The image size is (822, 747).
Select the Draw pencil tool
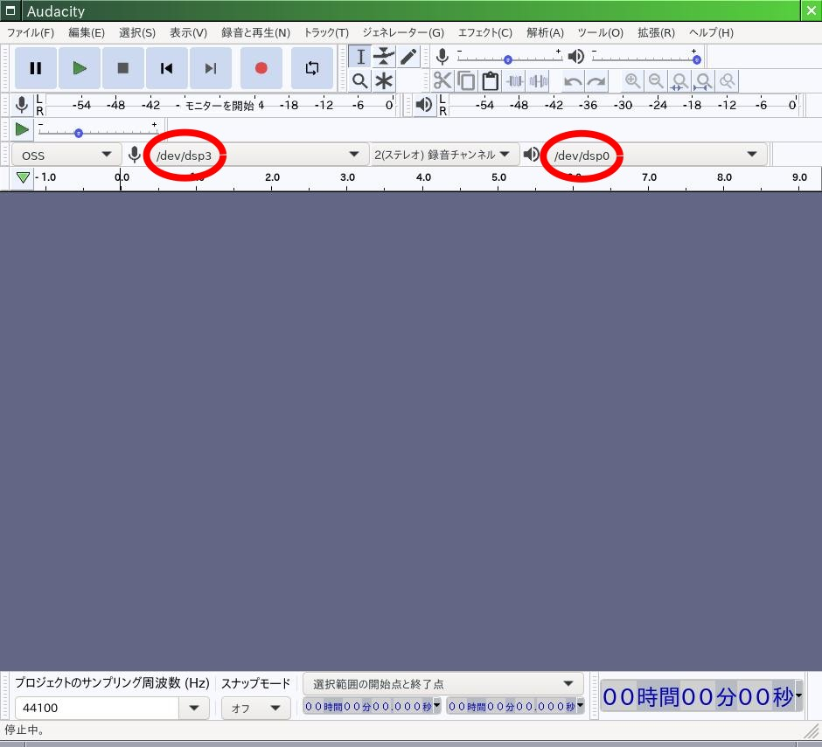pos(408,57)
